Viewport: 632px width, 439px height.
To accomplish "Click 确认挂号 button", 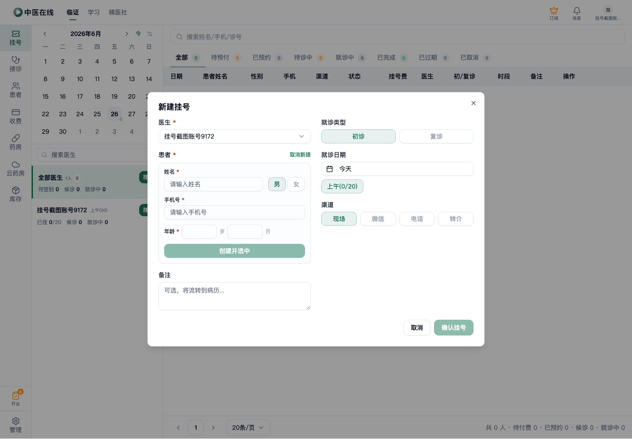I will 454,328.
